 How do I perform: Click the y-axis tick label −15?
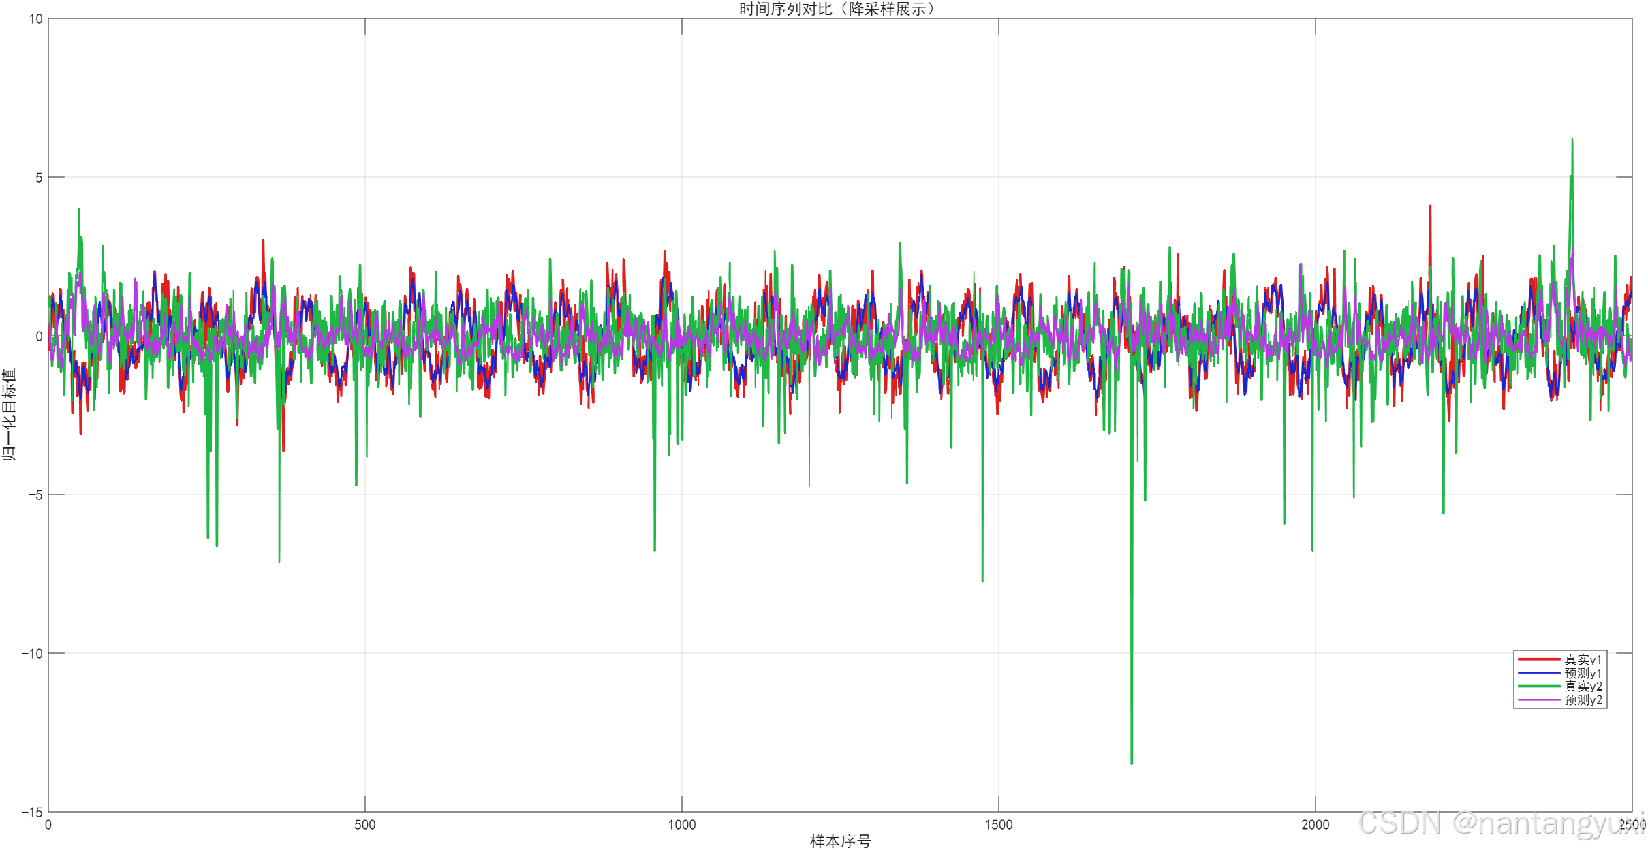tap(32, 812)
